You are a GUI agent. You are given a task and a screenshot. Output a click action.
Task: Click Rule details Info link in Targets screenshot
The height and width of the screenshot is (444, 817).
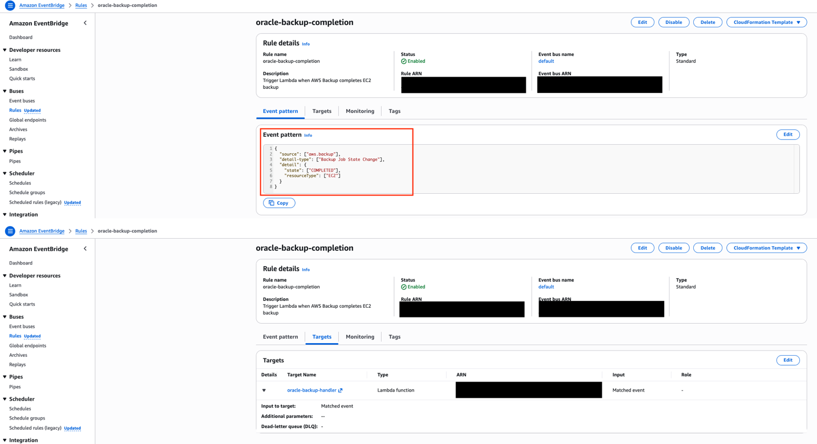tap(306, 270)
